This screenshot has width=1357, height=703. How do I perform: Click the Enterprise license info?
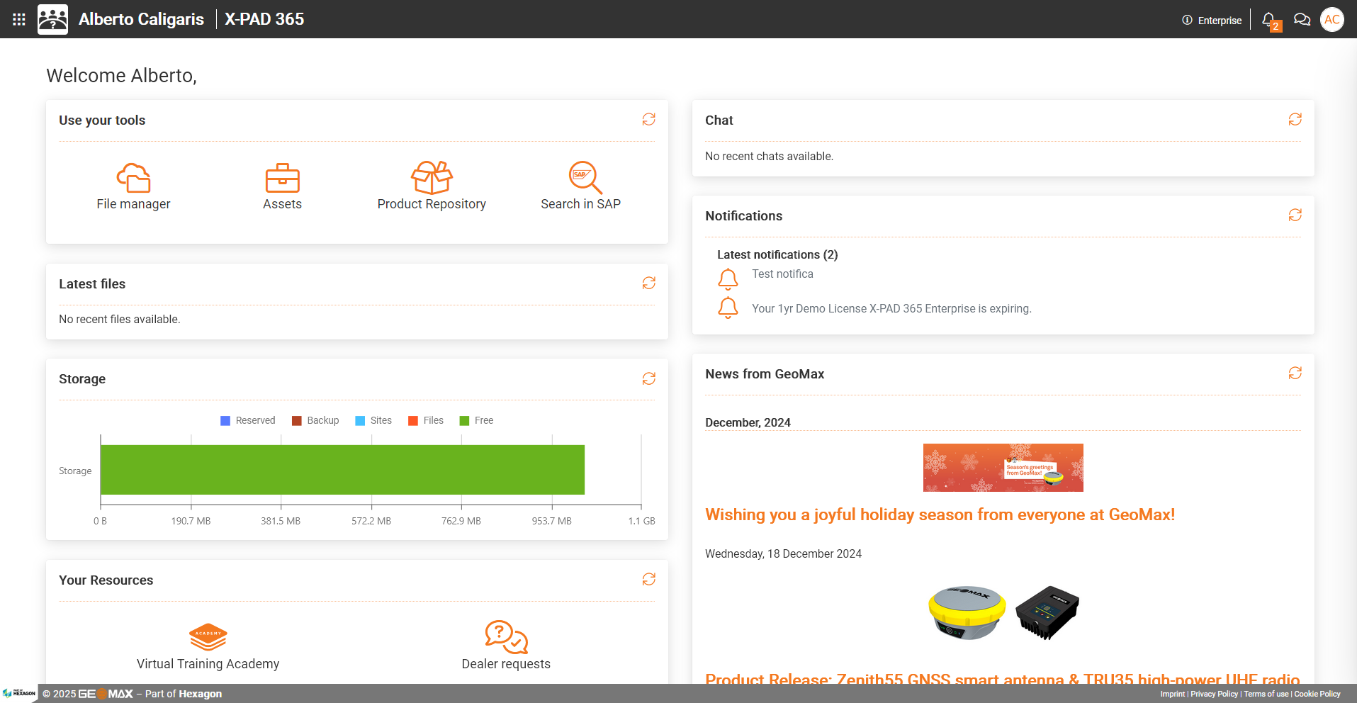pyautogui.click(x=1212, y=21)
